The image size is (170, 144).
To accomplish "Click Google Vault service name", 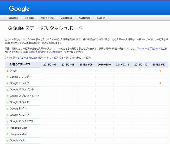I will click(17, 141).
